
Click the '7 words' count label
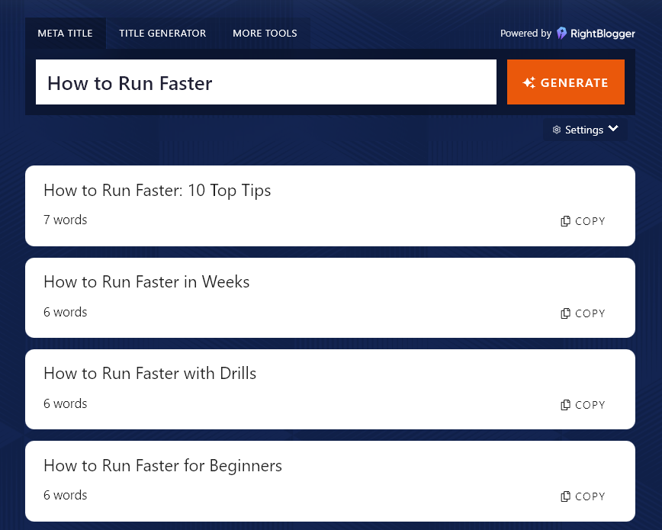(66, 220)
